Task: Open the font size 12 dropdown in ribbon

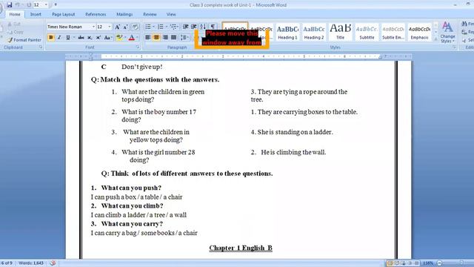Action: click(110, 27)
